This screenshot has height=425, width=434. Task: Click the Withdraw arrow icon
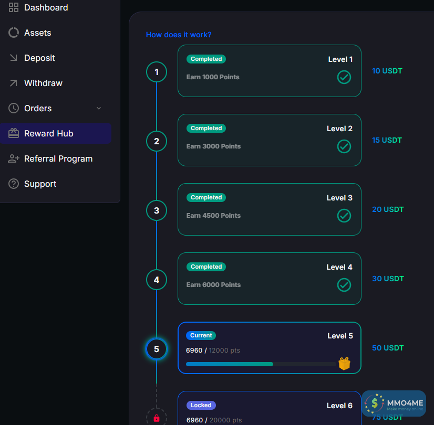14,83
